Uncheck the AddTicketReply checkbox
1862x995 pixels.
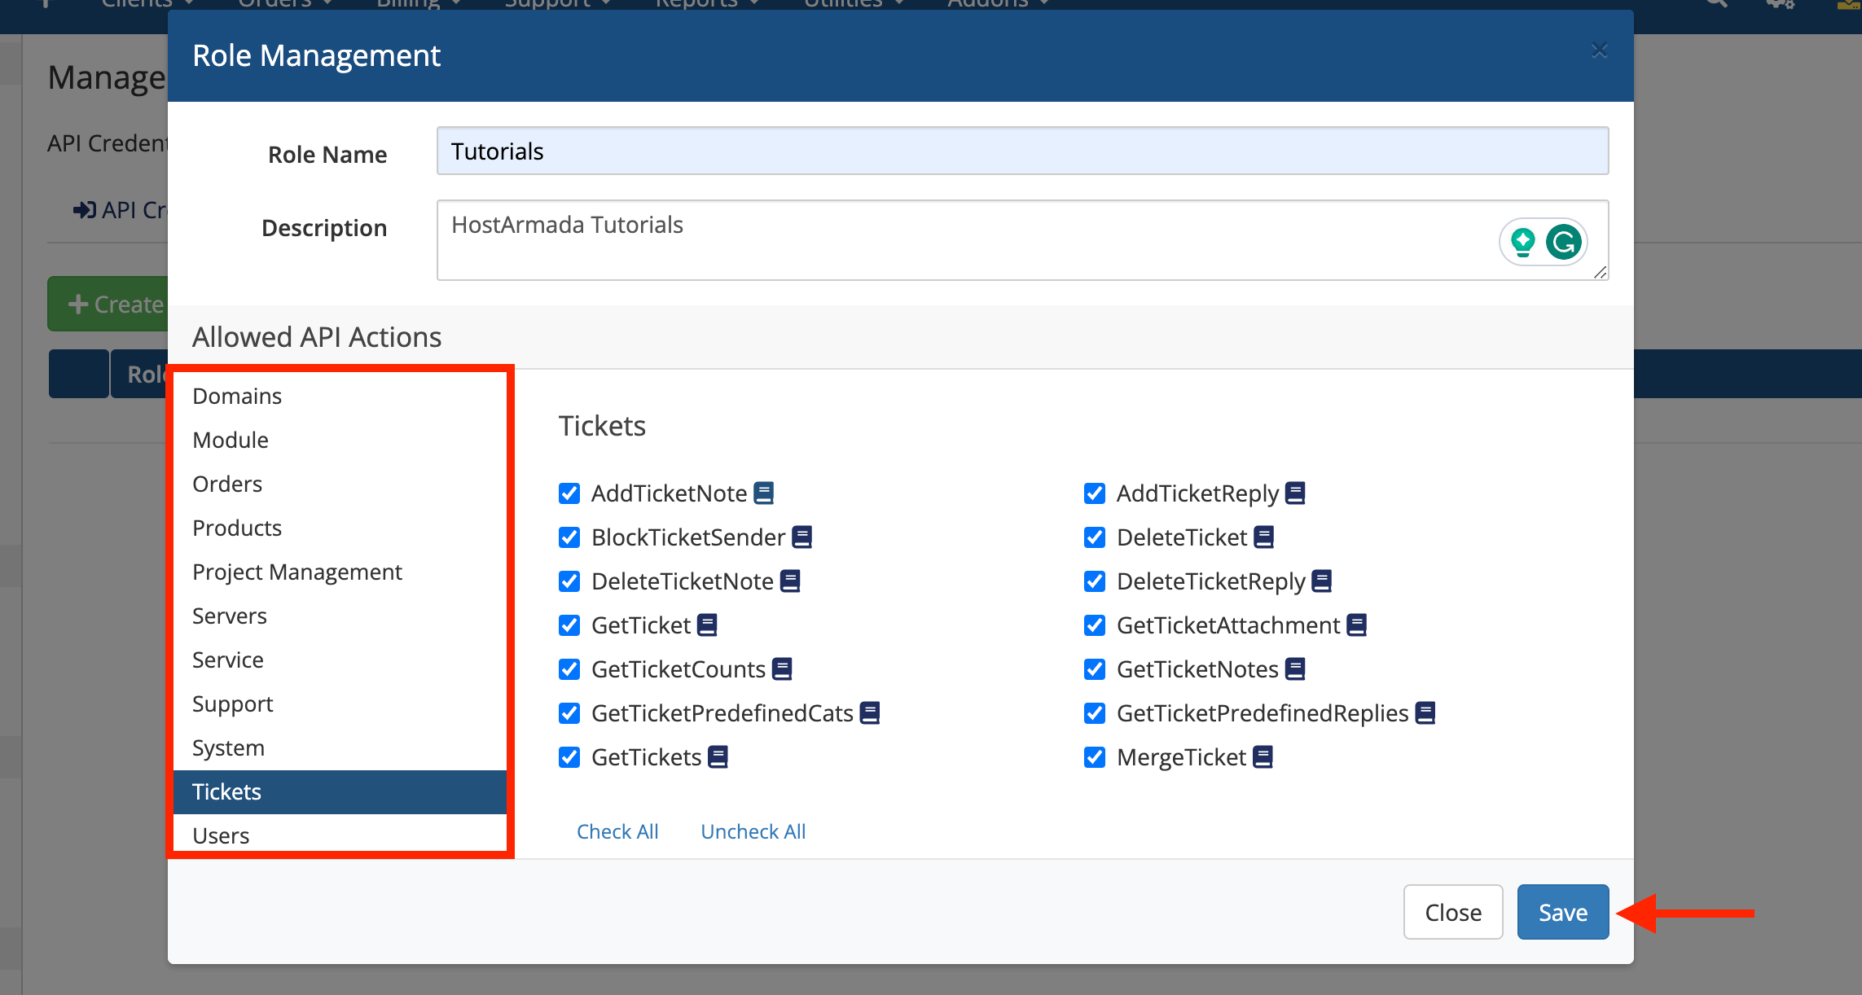pyautogui.click(x=1095, y=493)
